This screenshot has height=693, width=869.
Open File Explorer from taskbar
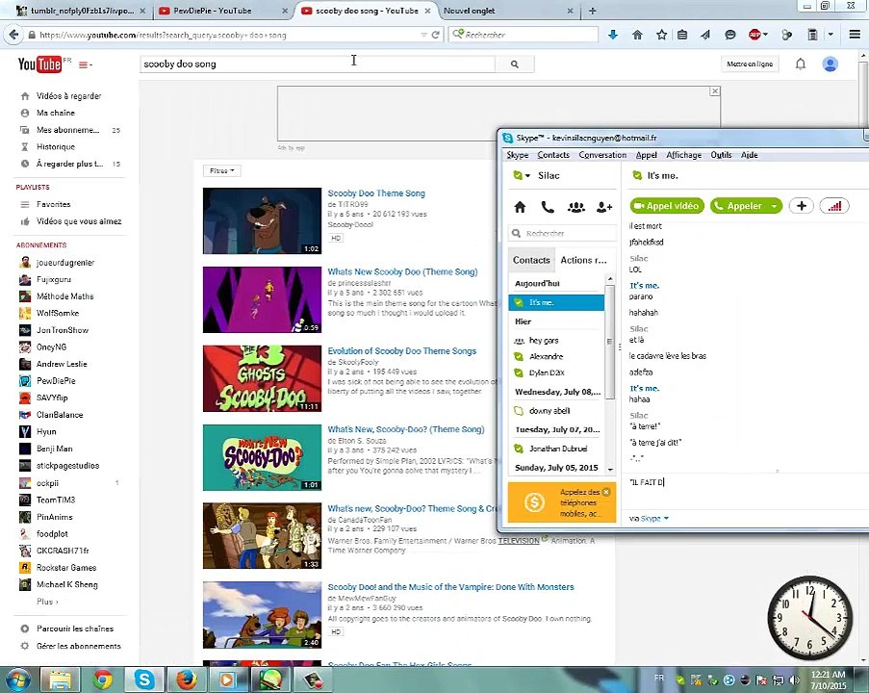pos(61,680)
